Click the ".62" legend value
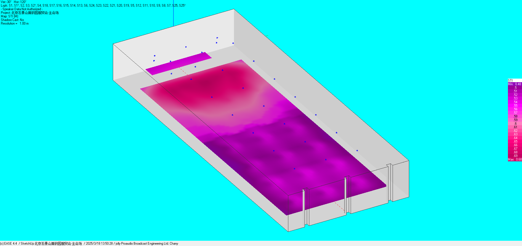This screenshot has height=246, width=522. (x=515, y=131)
